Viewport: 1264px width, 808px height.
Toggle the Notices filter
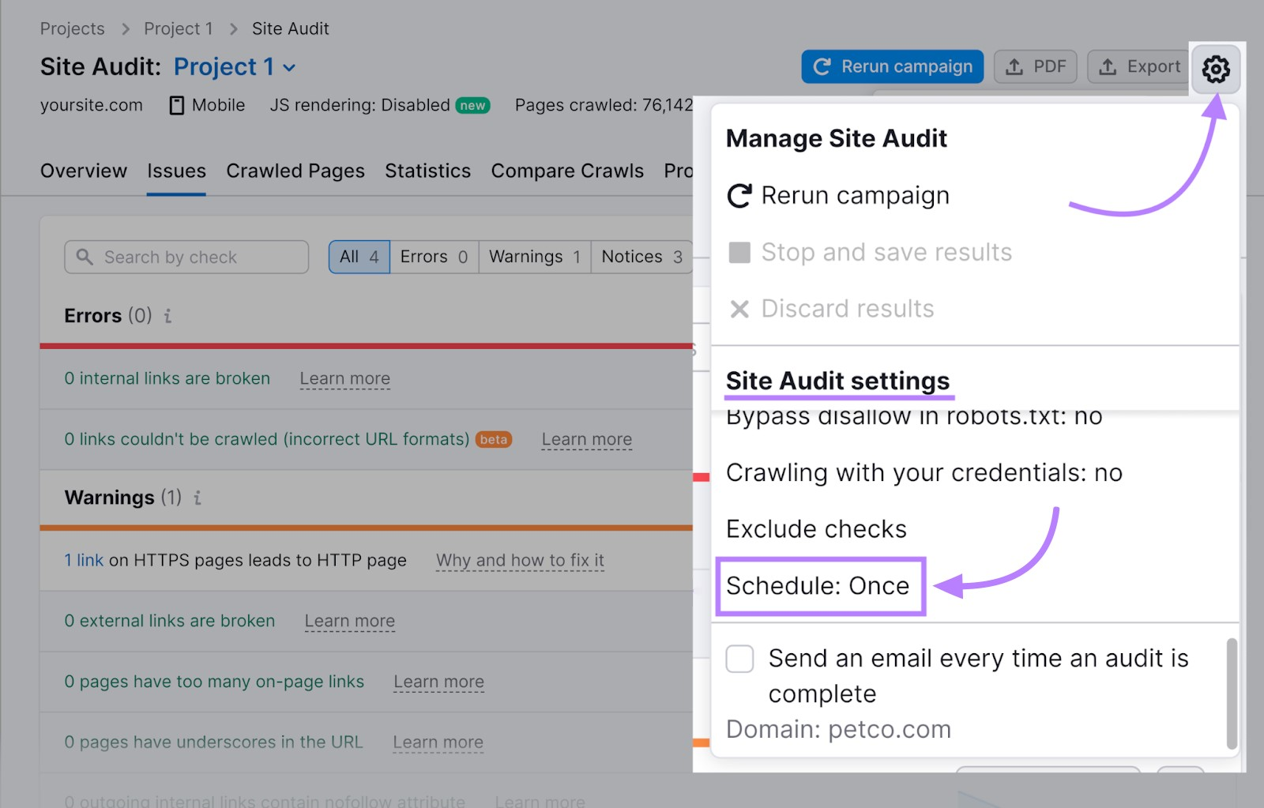click(x=640, y=256)
